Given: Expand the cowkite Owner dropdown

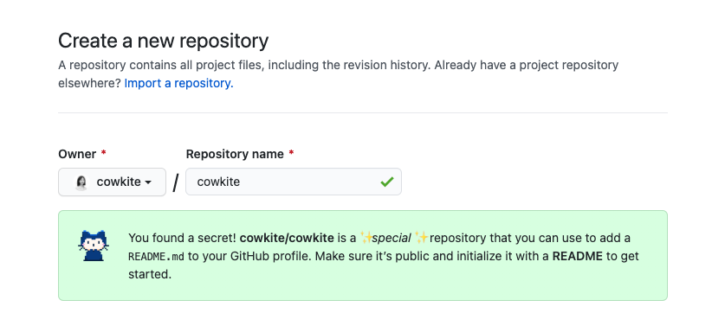Looking at the screenshot, I should 112,182.
